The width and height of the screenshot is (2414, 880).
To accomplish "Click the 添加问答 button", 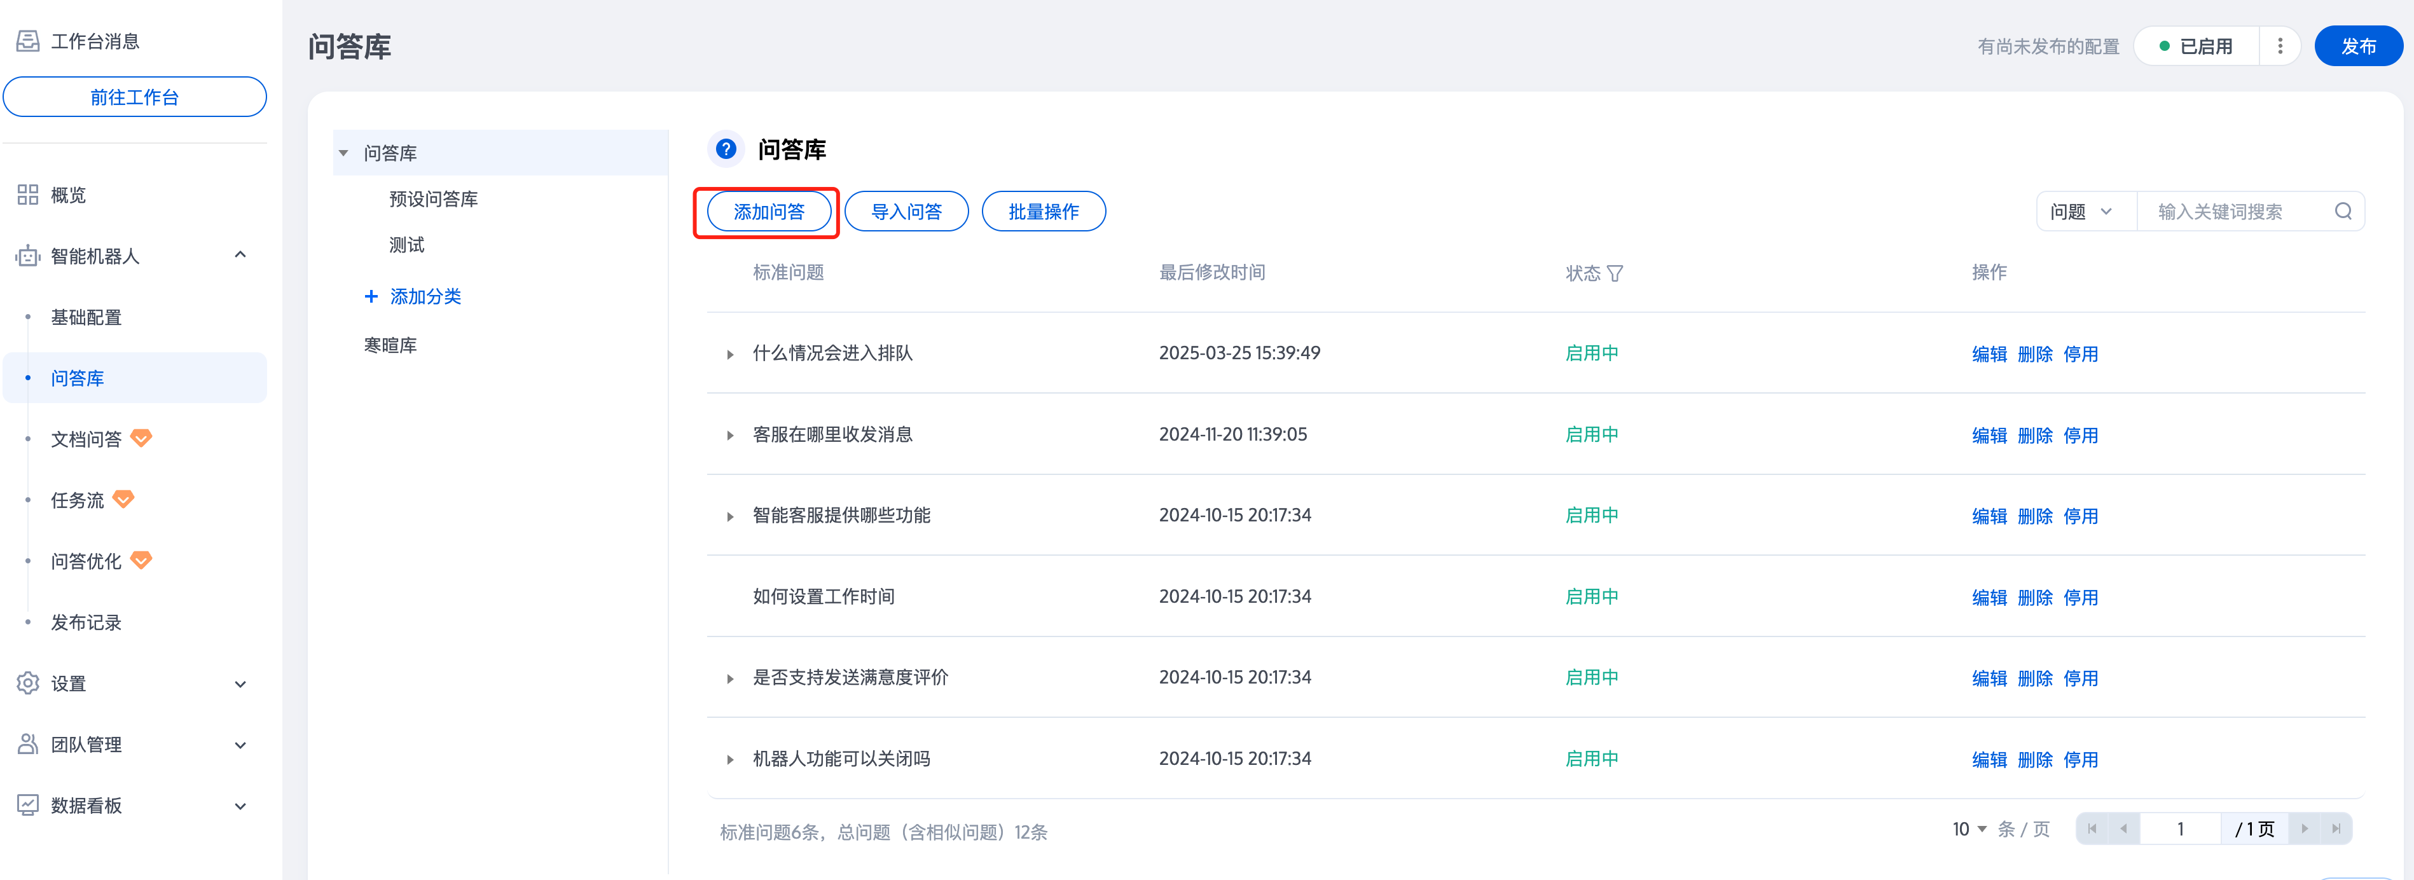I will 768,212.
